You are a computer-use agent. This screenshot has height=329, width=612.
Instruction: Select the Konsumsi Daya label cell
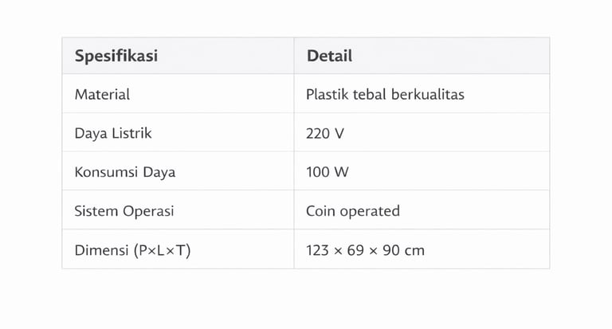pyautogui.click(x=124, y=172)
